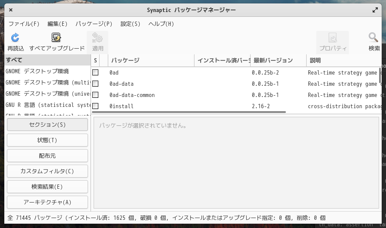The image size is (386, 228).
Task: Click the セクション(S) filter button
Action: 47,125
